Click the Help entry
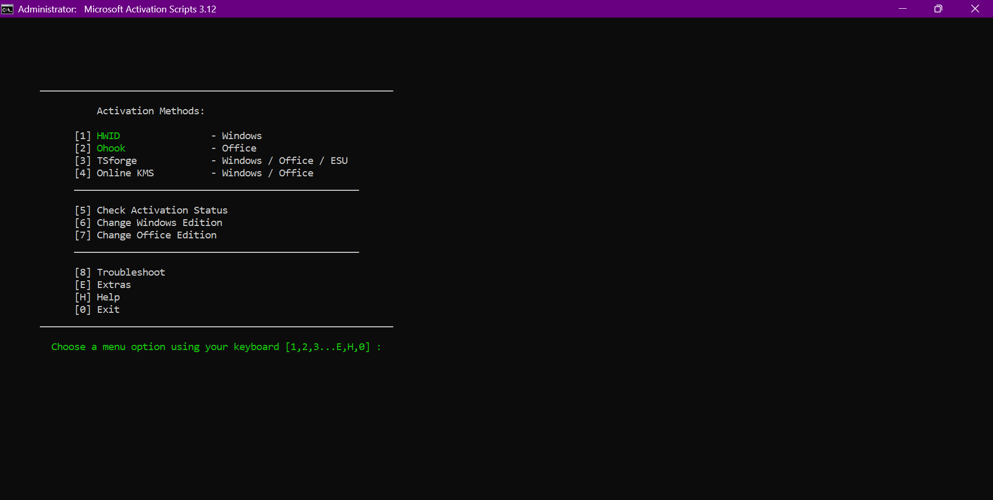The image size is (993, 500). (97, 297)
